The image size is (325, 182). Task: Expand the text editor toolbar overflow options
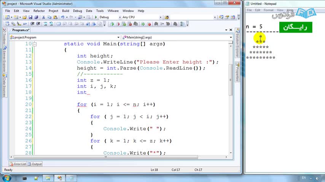(x=104, y=24)
